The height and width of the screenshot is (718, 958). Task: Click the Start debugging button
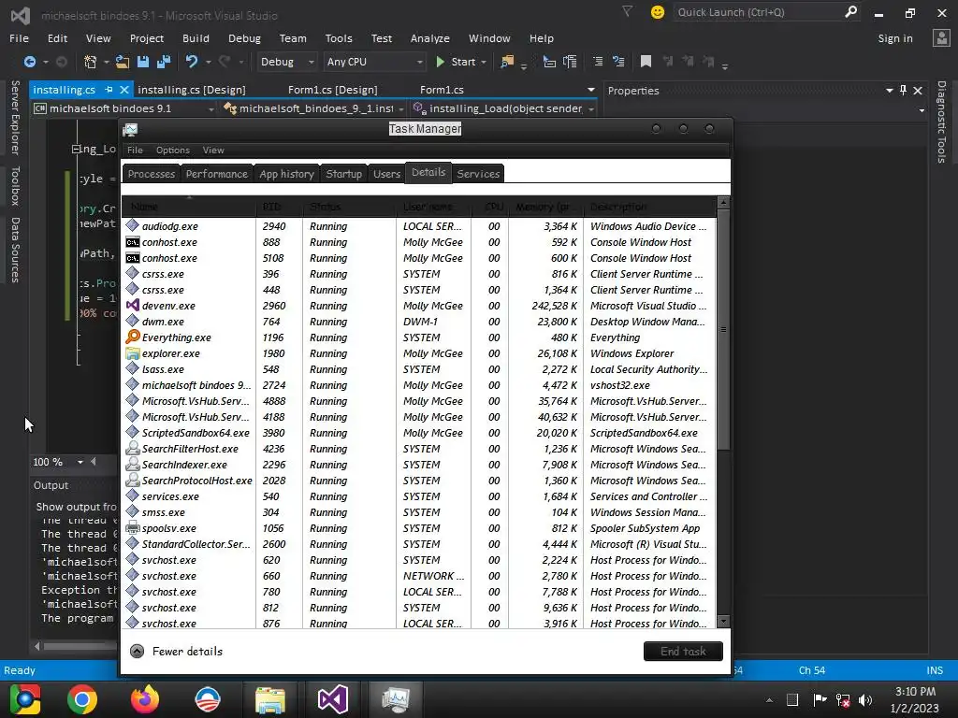click(457, 62)
